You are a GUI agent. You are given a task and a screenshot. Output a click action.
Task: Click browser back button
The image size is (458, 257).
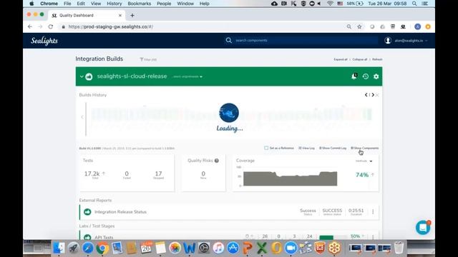tap(30, 26)
